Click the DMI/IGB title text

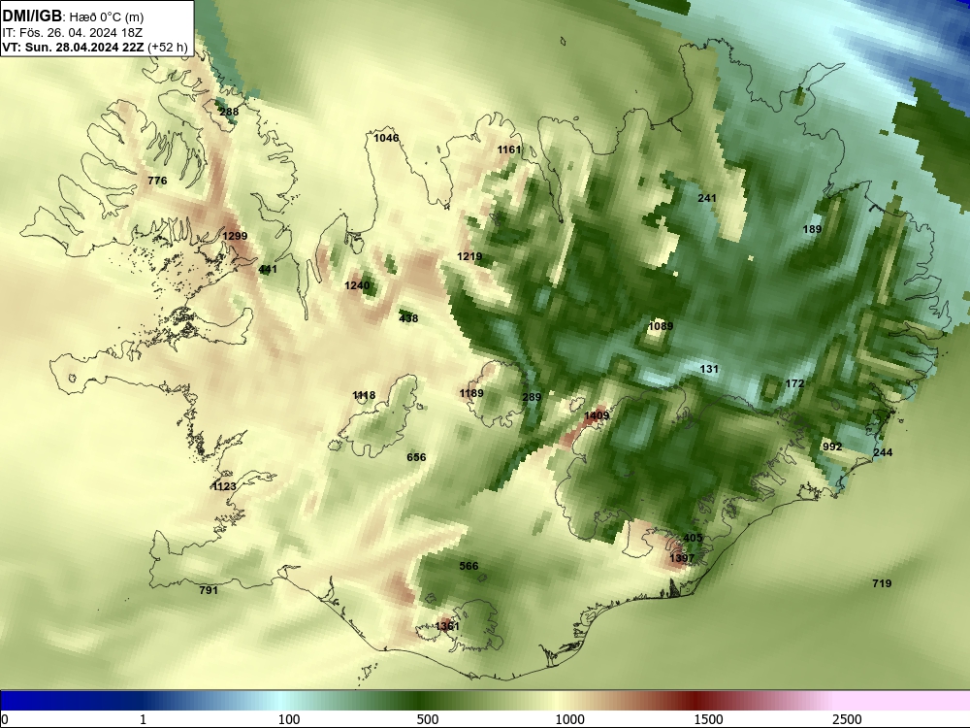pos(32,17)
